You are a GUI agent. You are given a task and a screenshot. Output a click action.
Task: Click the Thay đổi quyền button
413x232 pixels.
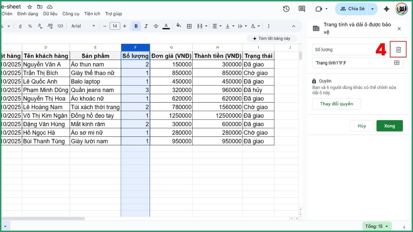click(x=336, y=104)
